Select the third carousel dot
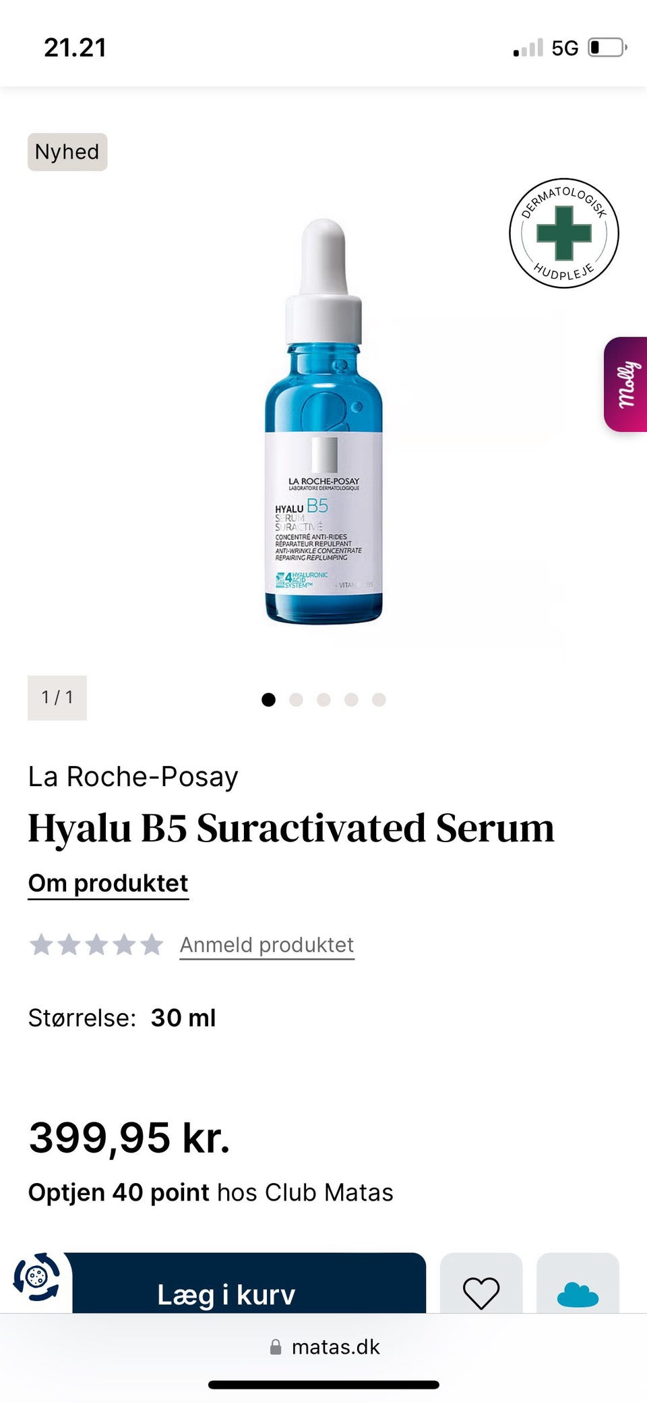The image size is (647, 1403). (323, 700)
